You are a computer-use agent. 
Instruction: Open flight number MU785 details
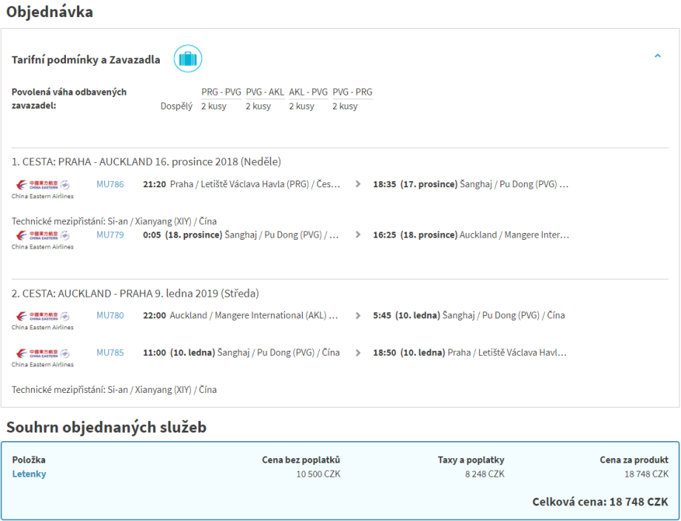pos(110,353)
